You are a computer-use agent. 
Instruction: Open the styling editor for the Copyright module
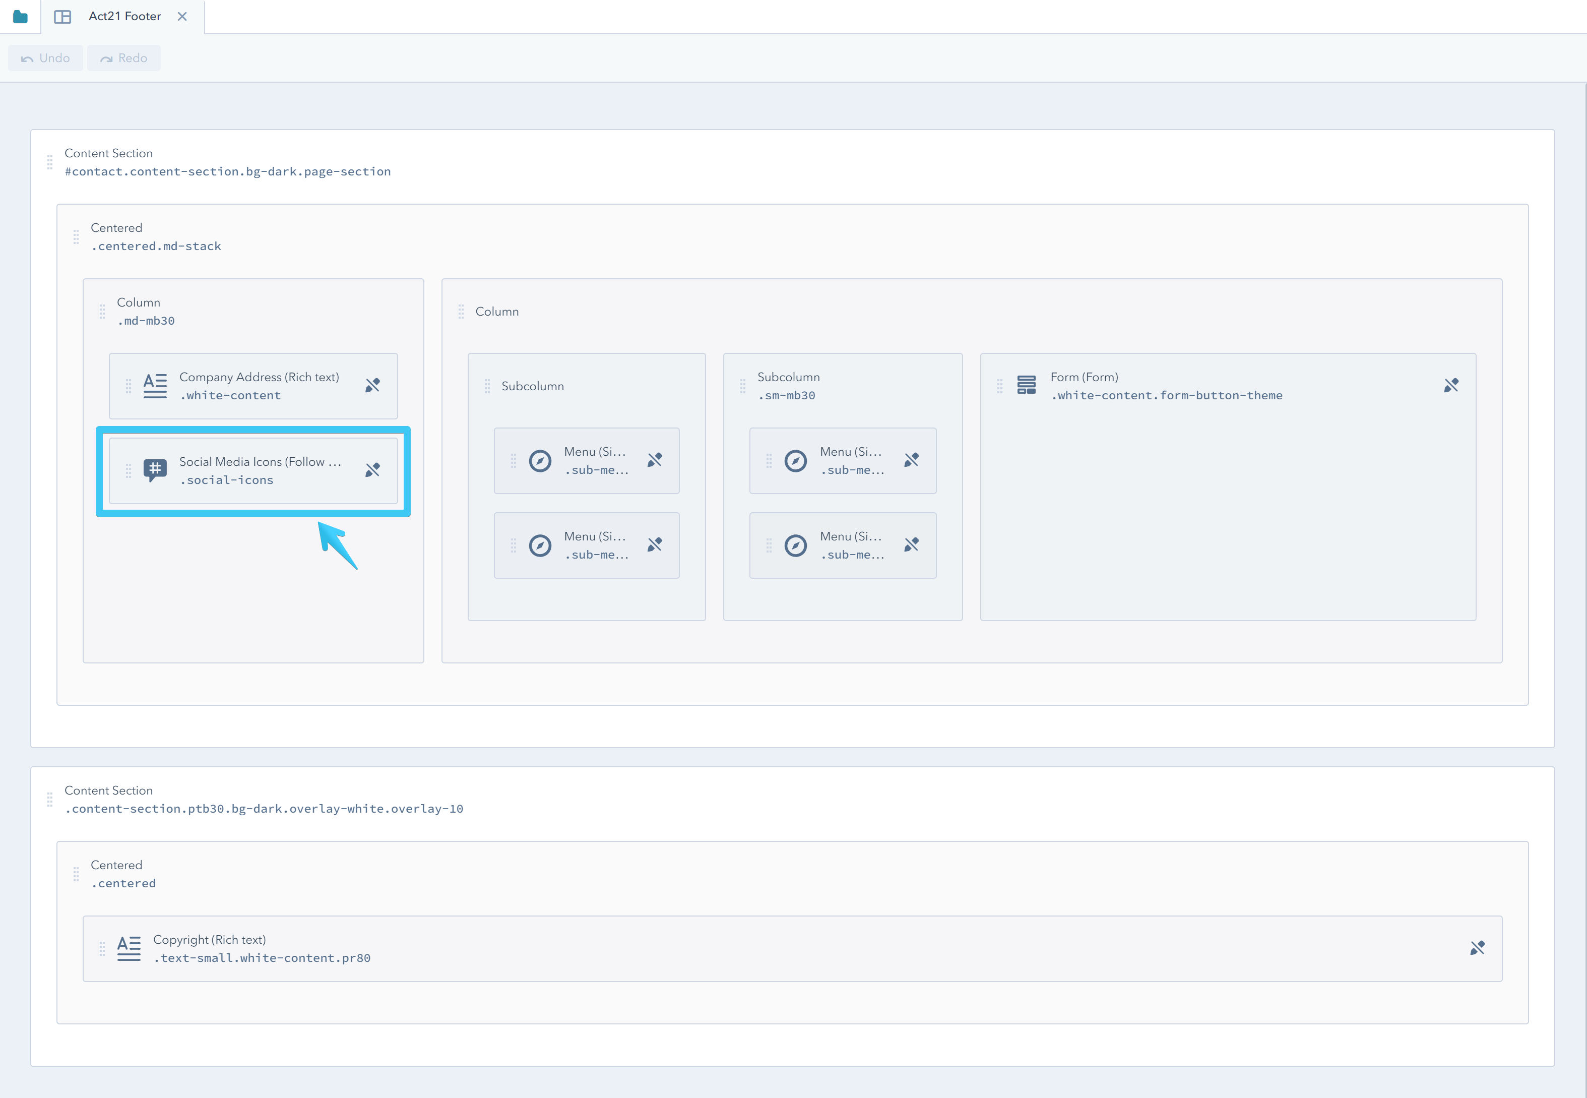1477,948
